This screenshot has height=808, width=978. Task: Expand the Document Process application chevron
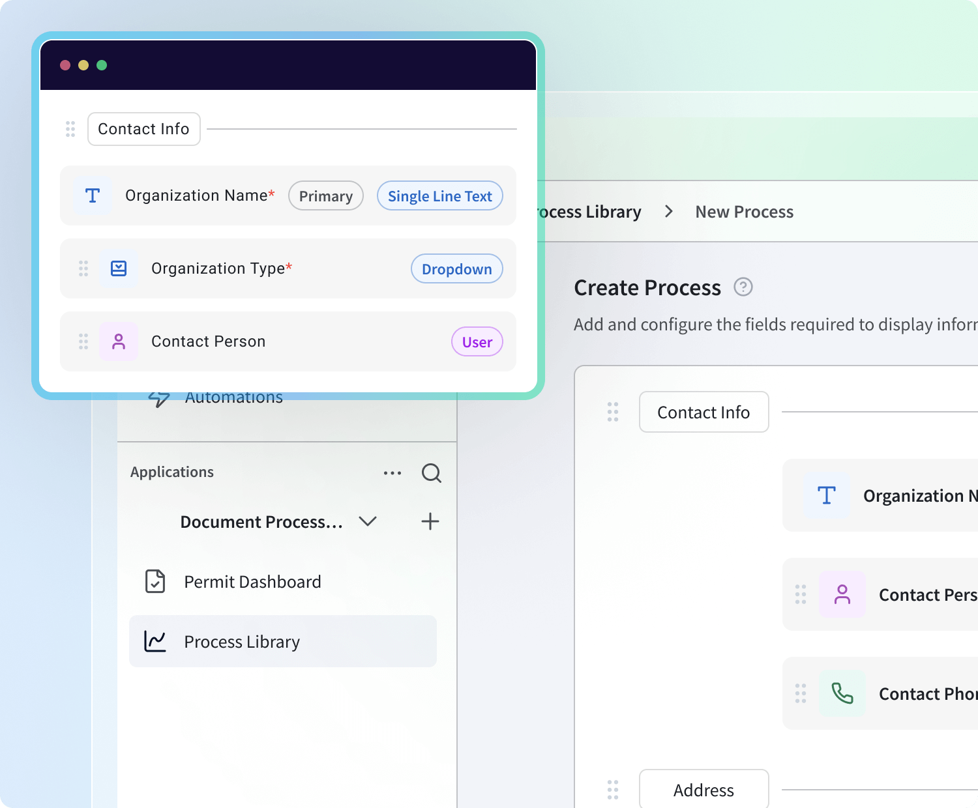[x=368, y=521]
